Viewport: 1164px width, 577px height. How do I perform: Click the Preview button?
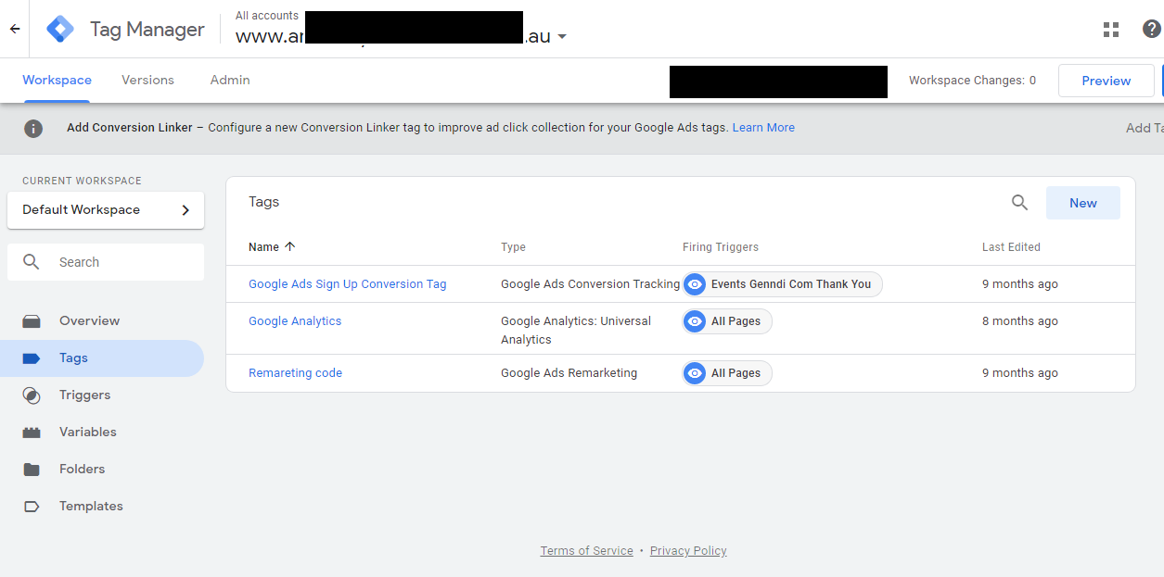point(1106,81)
